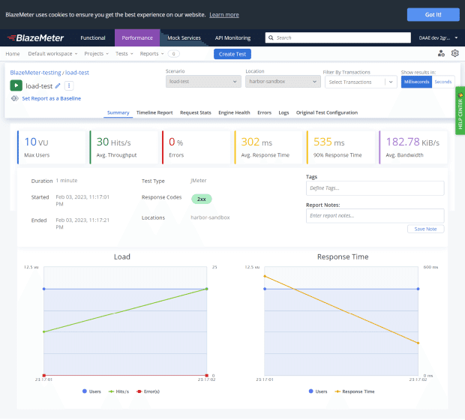The height and width of the screenshot is (420, 465).
Task: Show results in Milliseconds
Action: pyautogui.click(x=416, y=82)
